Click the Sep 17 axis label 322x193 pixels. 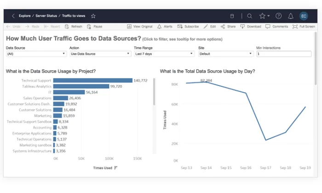(x=265, y=168)
